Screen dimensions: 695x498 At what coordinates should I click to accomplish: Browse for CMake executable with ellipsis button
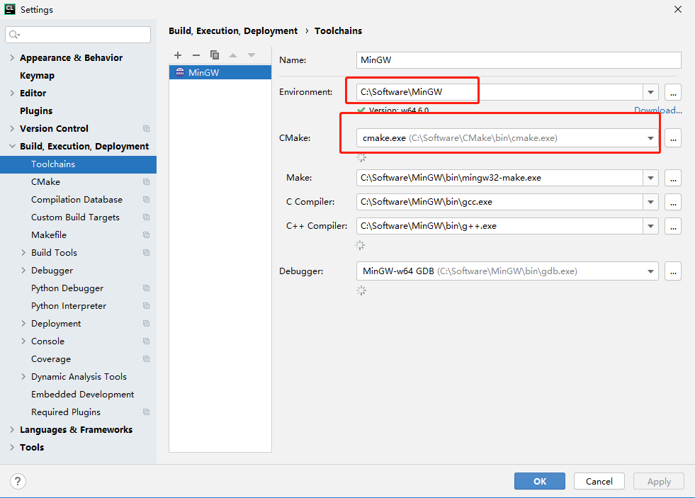pos(673,138)
